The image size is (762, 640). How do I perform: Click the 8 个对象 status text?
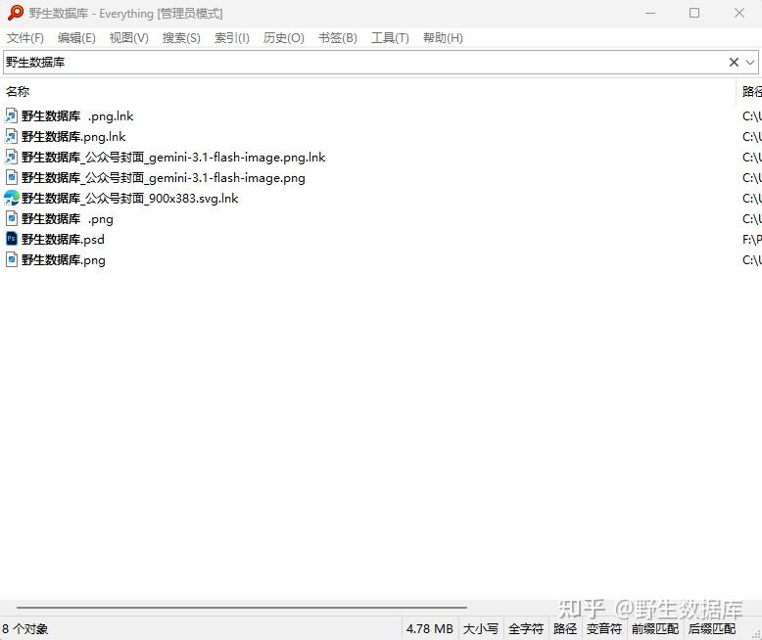click(x=24, y=629)
